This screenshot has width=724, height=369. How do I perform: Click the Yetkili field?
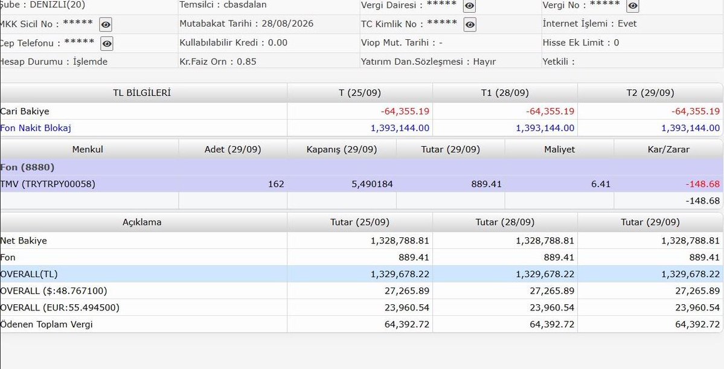point(559,62)
